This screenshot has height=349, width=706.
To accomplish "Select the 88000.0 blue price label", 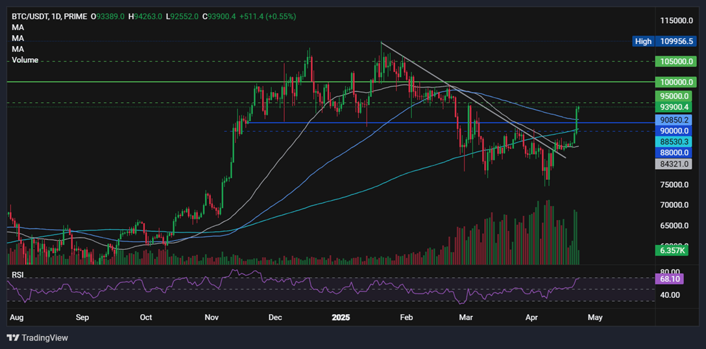I will coord(674,153).
